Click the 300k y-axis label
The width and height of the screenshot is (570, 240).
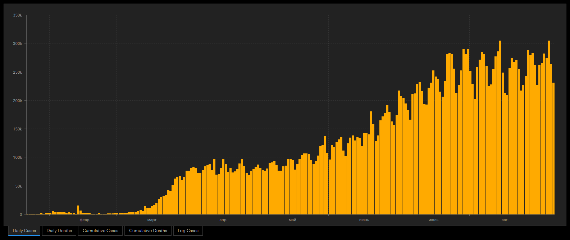(17, 44)
